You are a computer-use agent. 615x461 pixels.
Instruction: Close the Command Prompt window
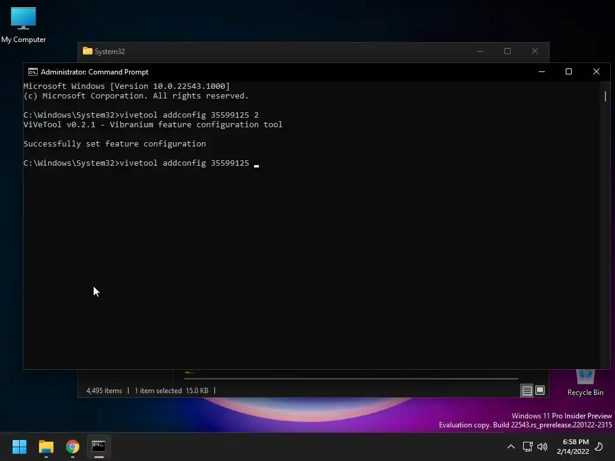[596, 71]
